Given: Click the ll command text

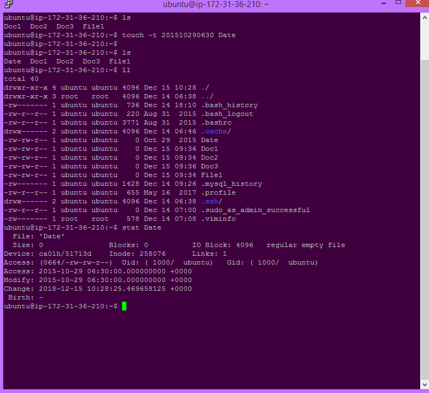Looking at the screenshot, I should (126, 70).
